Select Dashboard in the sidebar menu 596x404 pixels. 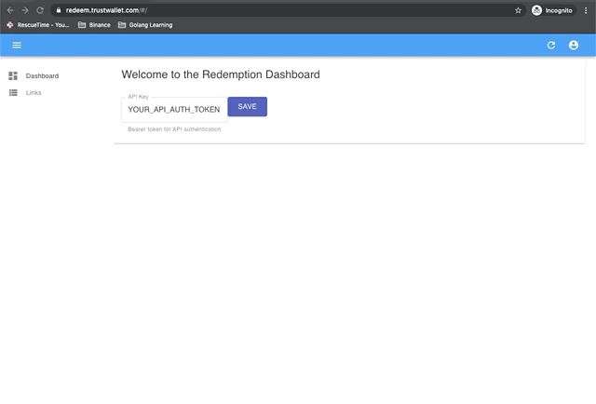click(42, 75)
